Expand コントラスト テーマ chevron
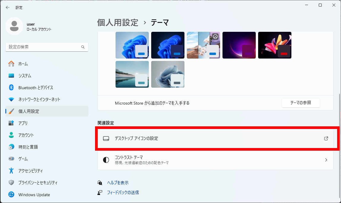The image size is (341, 203). 326,160
